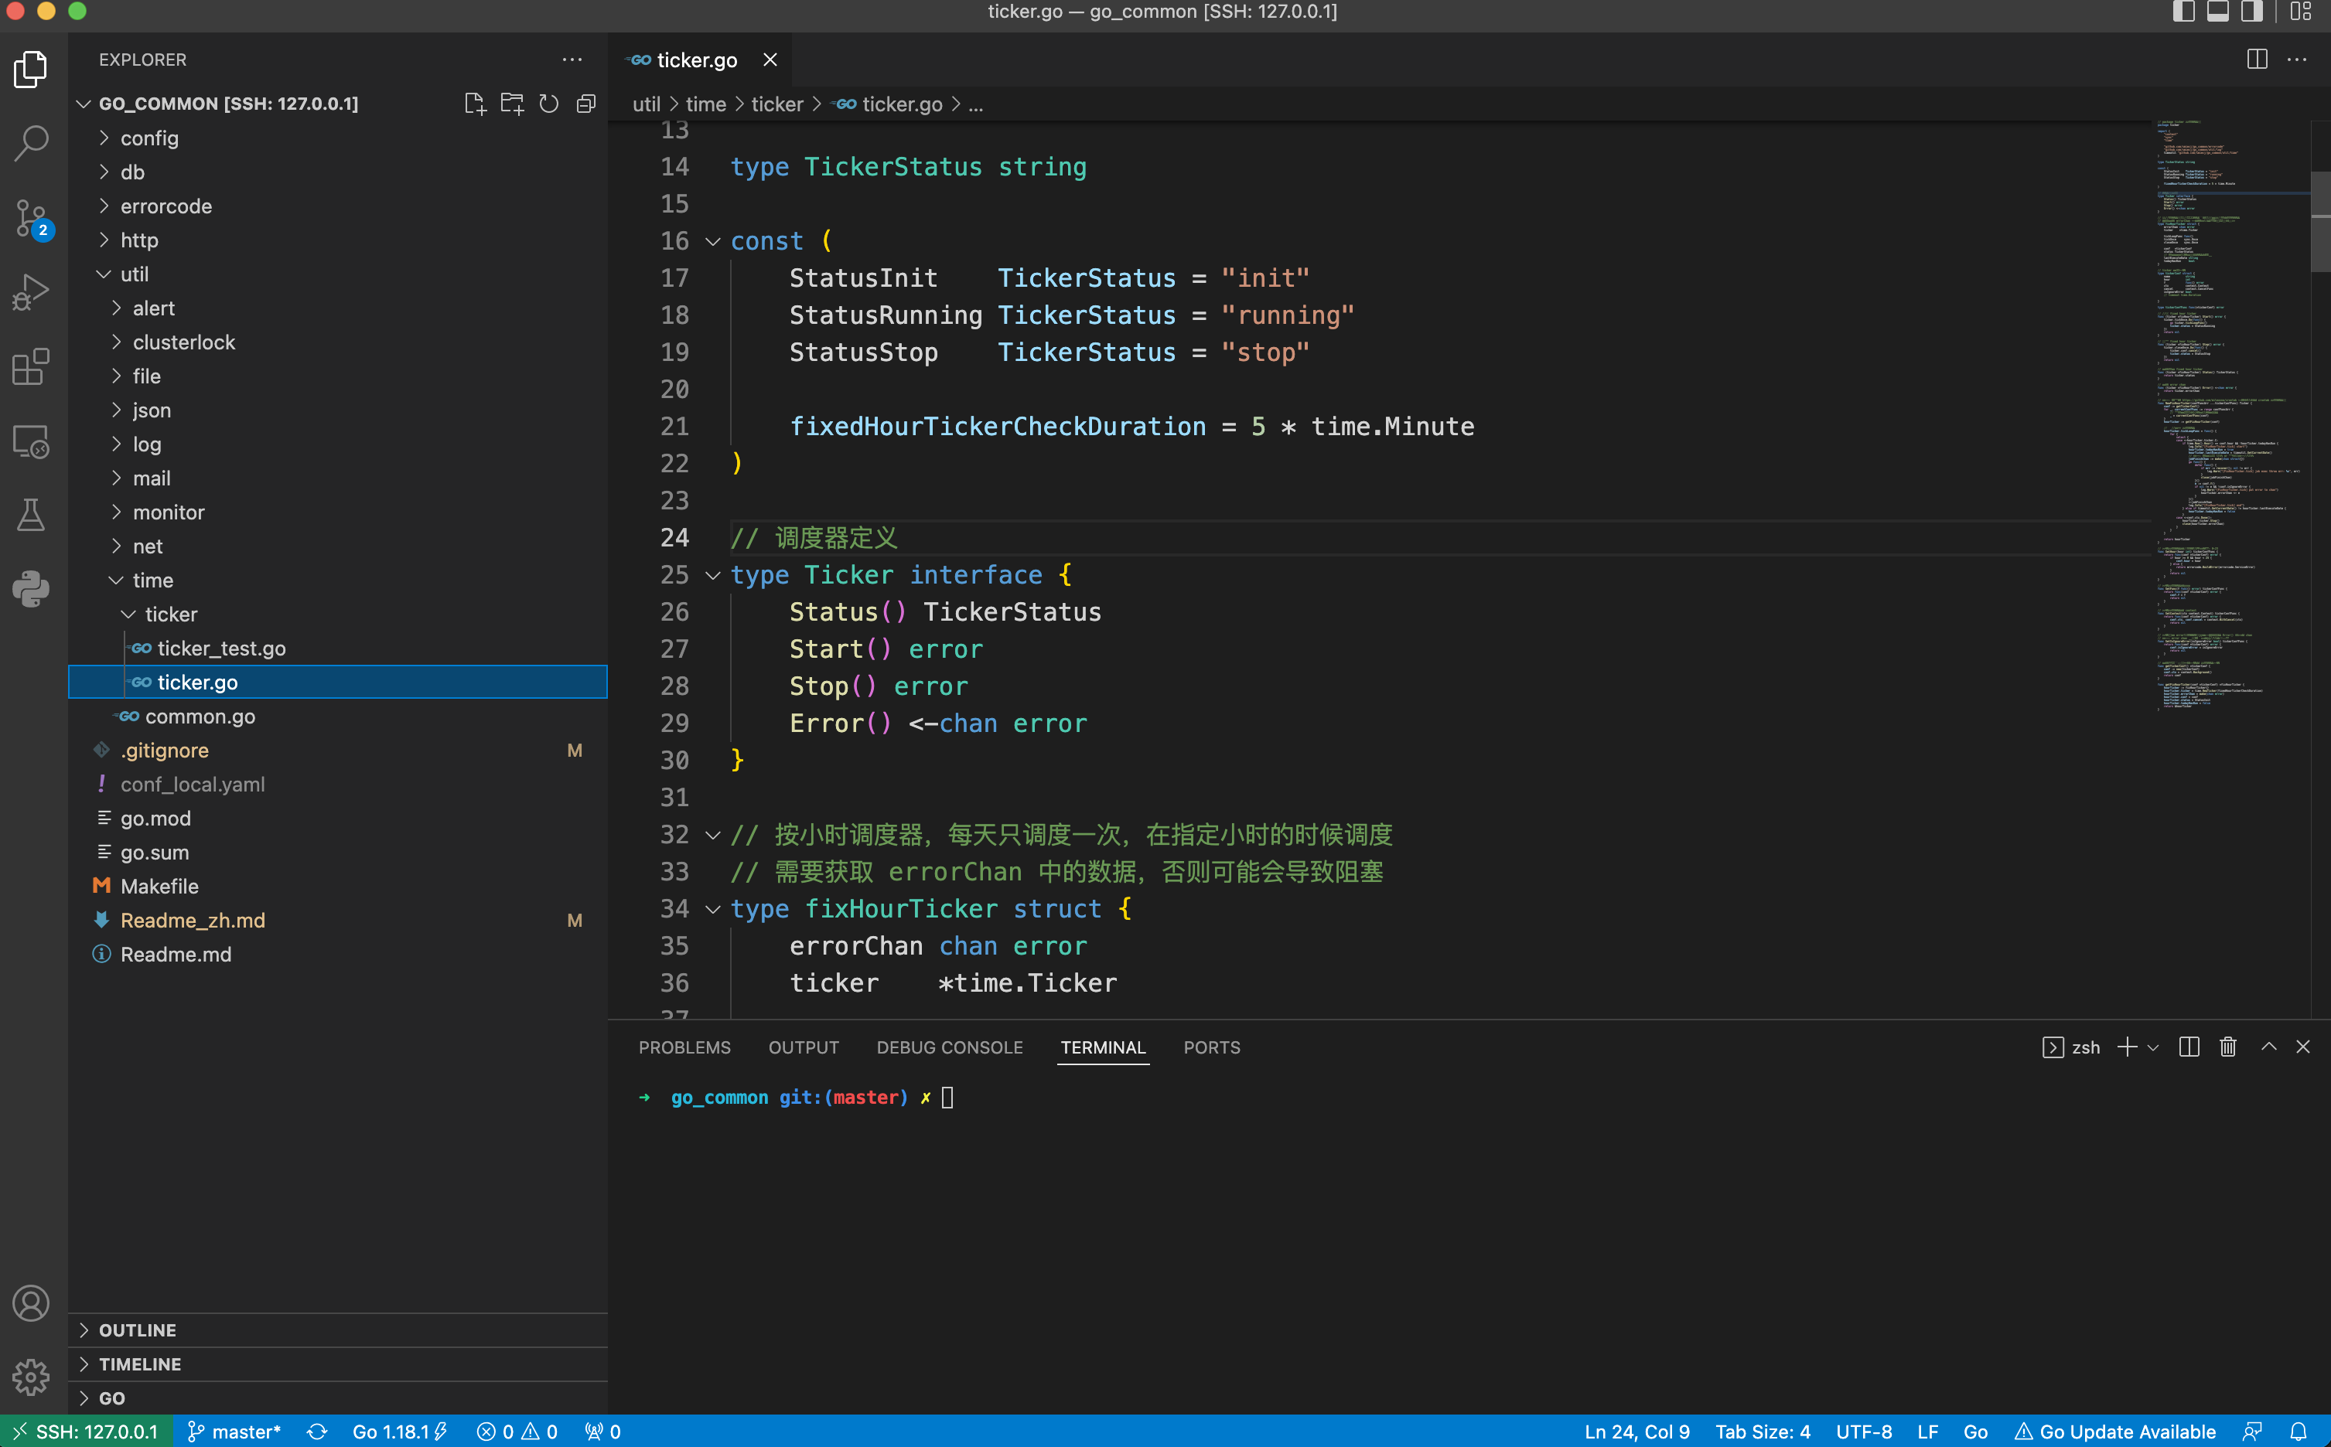The width and height of the screenshot is (2331, 1447).
Task: Click Go Update Available notice
Action: [2115, 1432]
